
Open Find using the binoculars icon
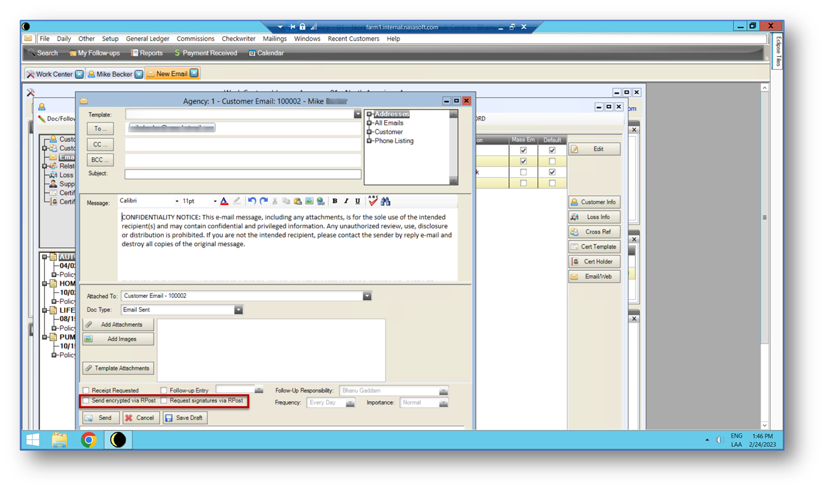(386, 201)
